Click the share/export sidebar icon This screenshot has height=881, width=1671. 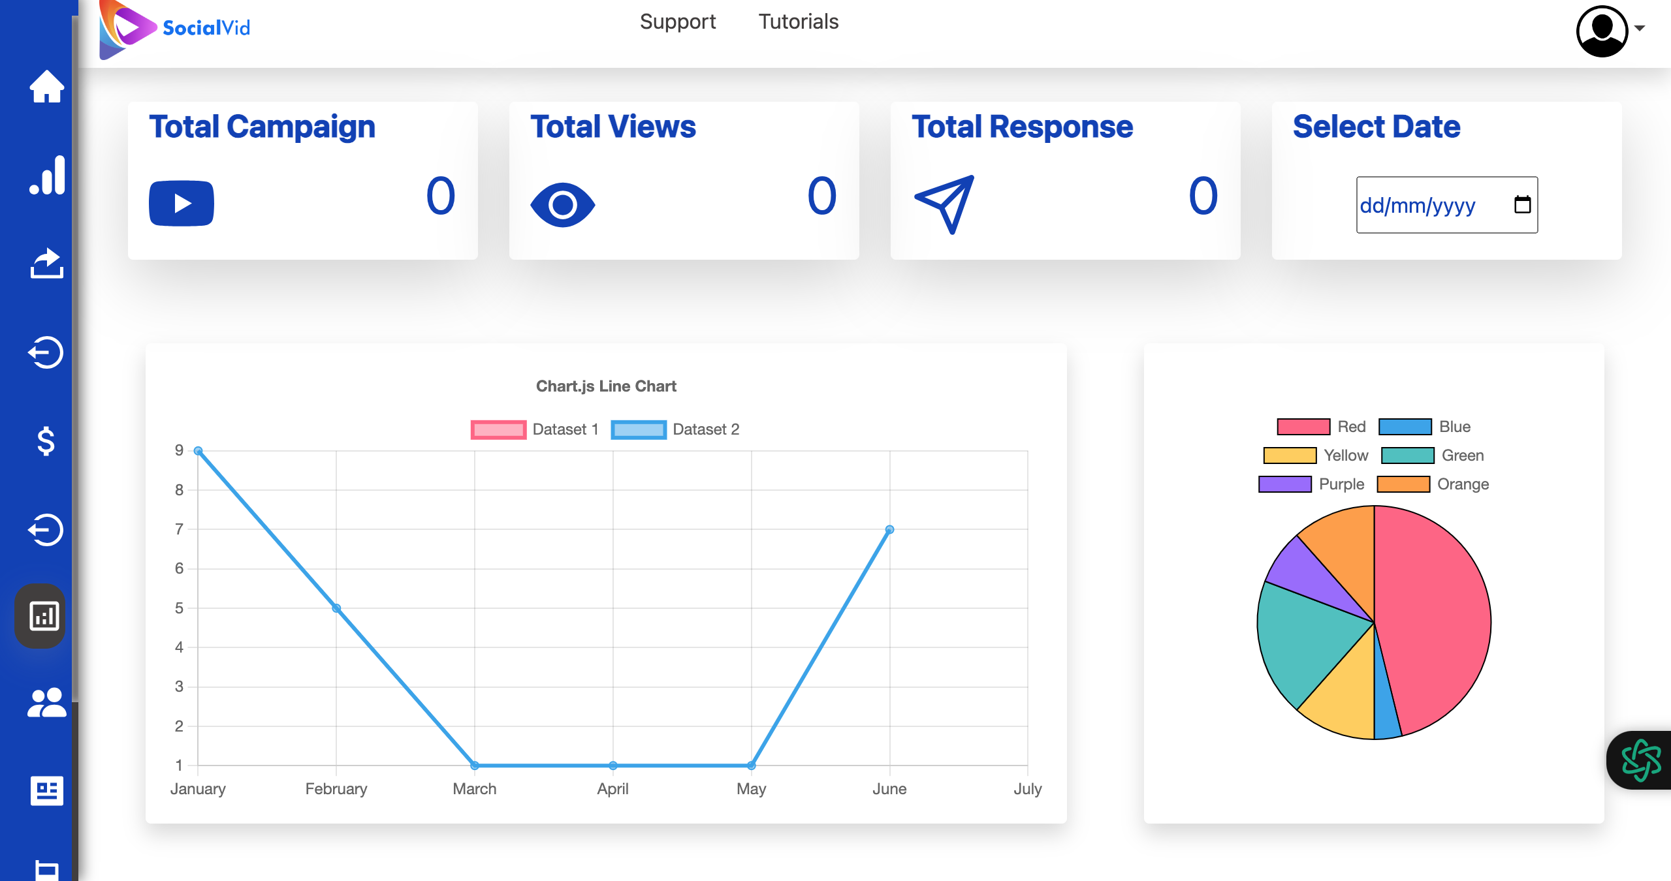(46, 263)
